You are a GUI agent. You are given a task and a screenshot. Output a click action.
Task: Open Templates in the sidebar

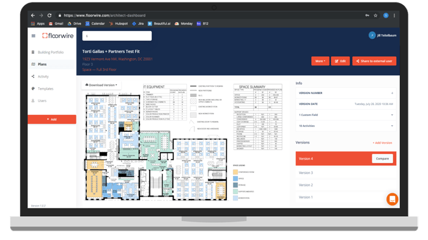46,89
